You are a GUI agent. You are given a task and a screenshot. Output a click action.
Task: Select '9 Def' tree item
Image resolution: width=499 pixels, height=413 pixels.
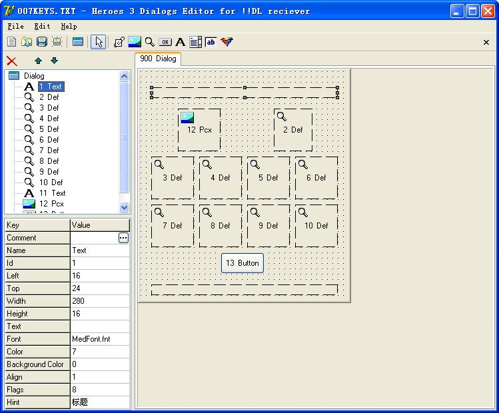click(49, 172)
